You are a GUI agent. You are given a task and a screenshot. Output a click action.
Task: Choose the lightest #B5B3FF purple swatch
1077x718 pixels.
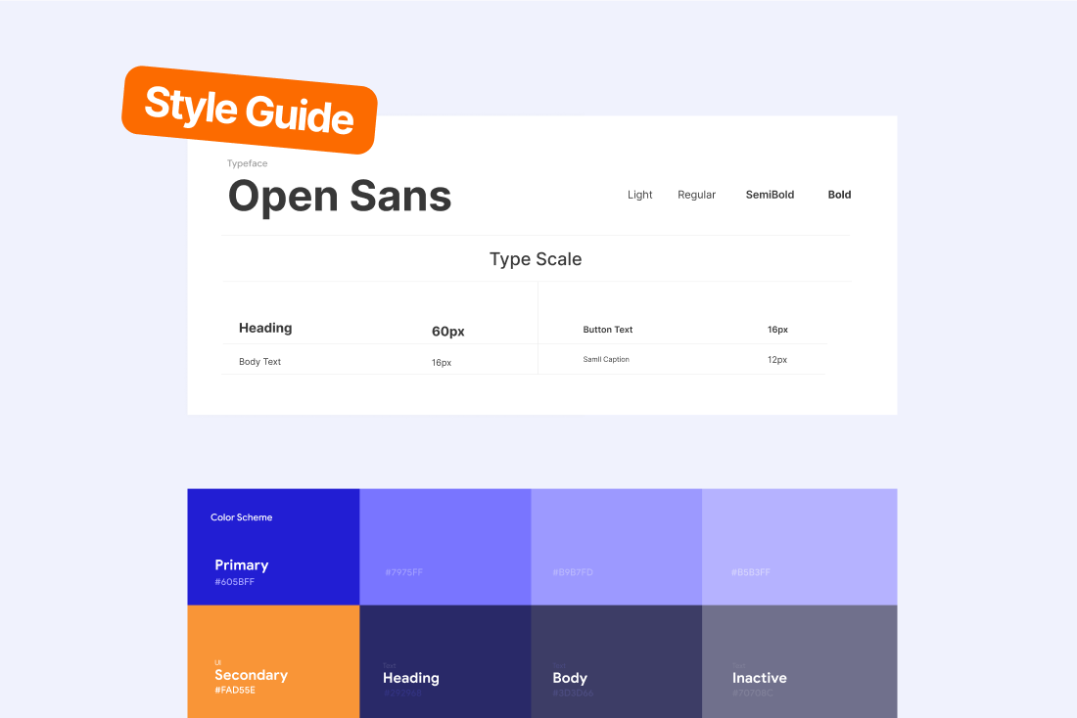[x=799, y=547]
